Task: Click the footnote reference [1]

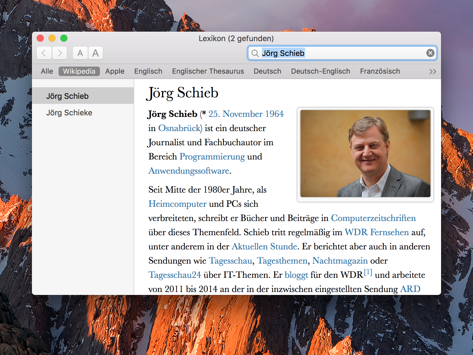Action: click(368, 272)
